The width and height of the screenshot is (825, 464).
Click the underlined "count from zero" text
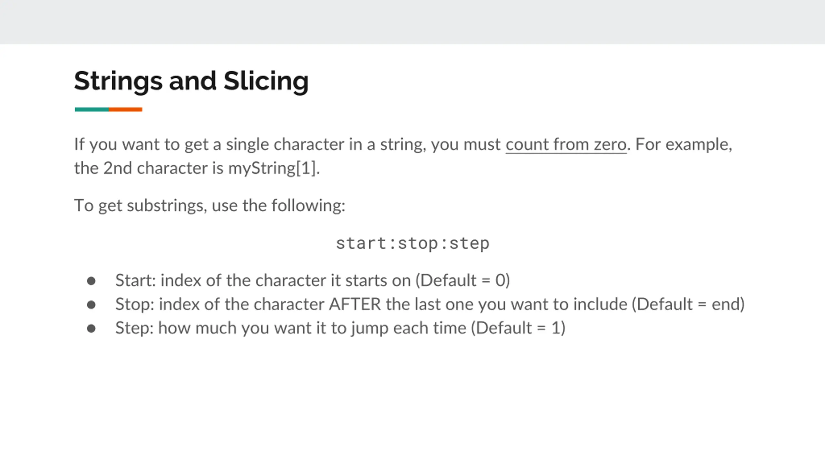pyautogui.click(x=566, y=144)
